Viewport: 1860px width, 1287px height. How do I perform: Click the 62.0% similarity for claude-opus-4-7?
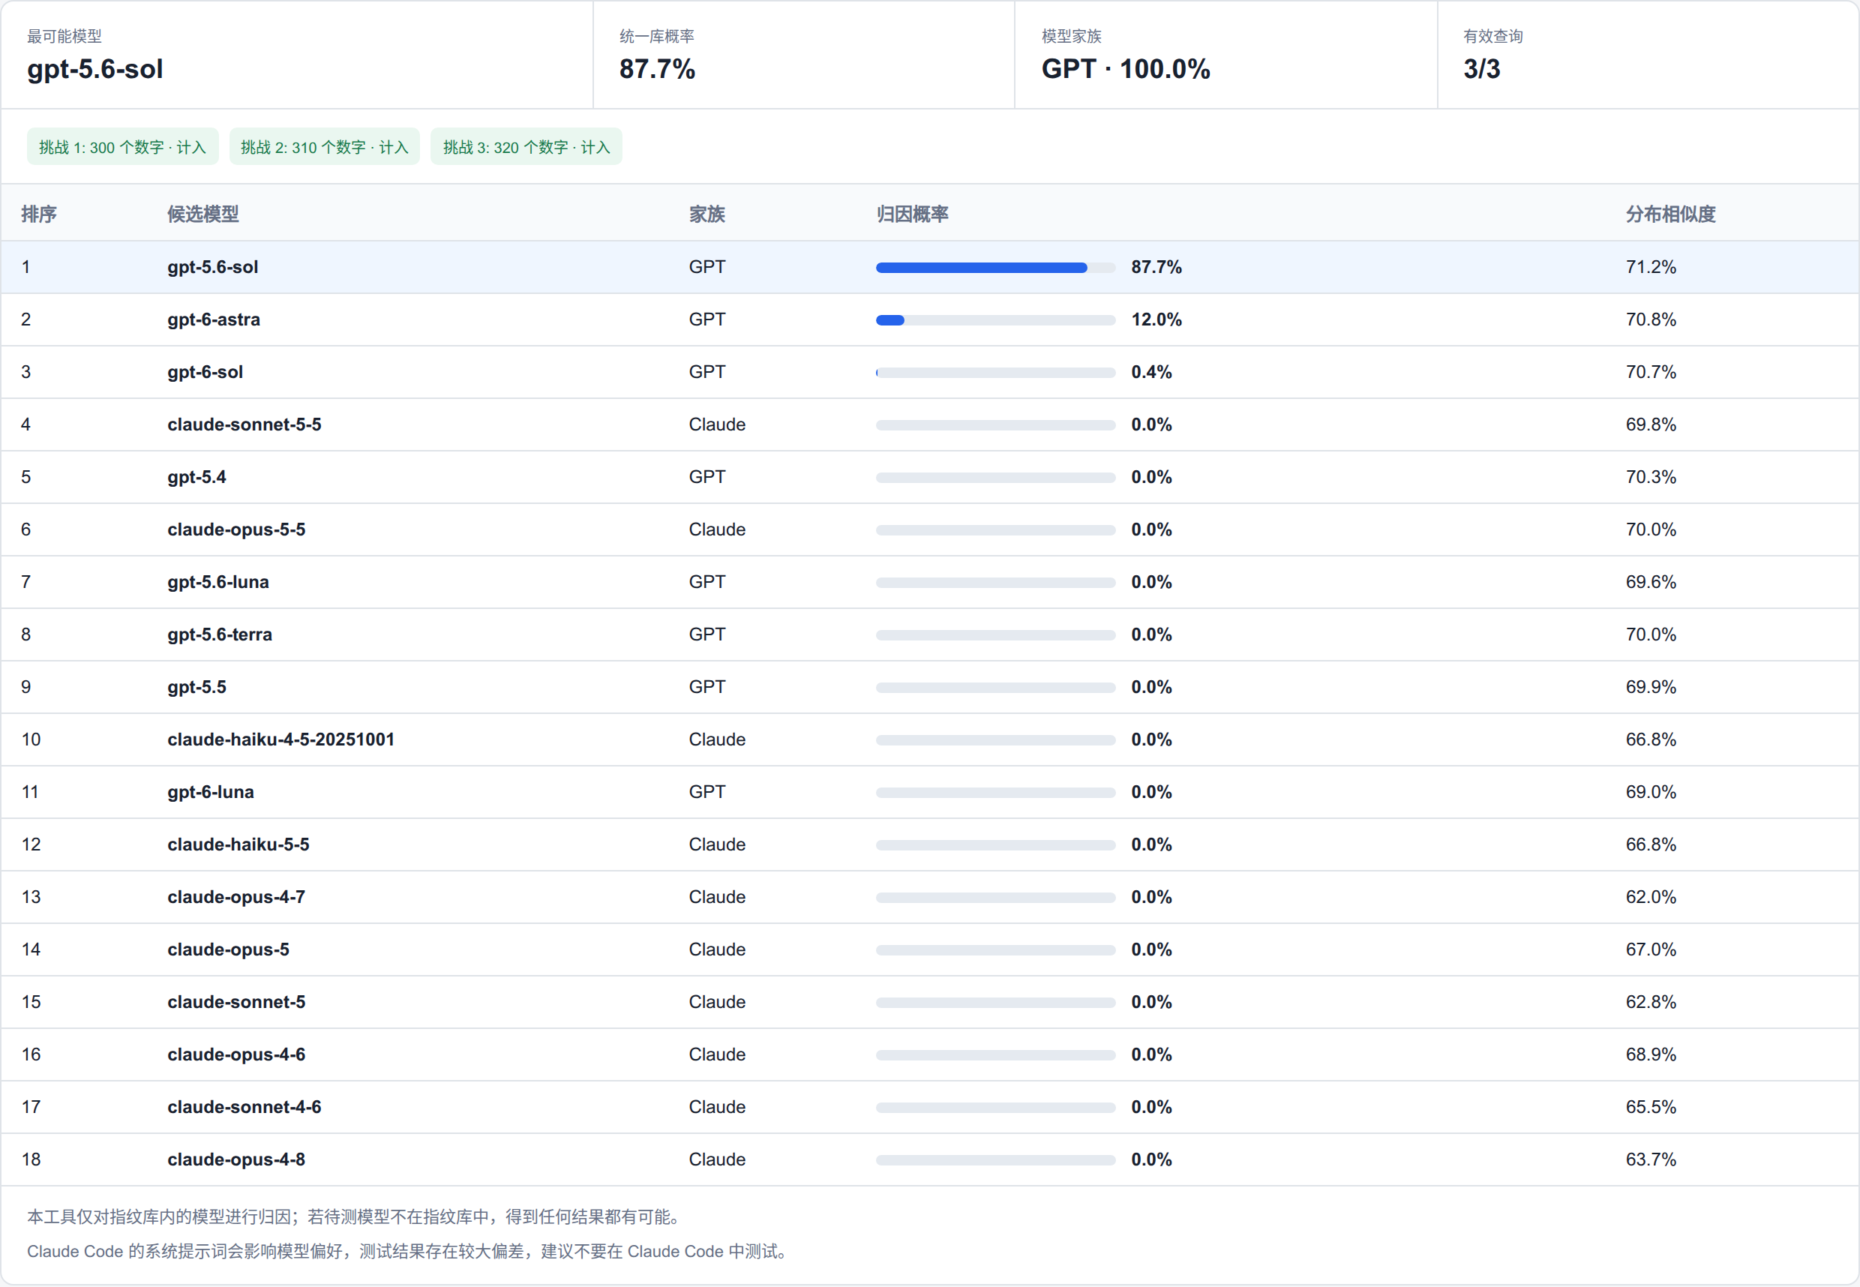pos(1651,896)
